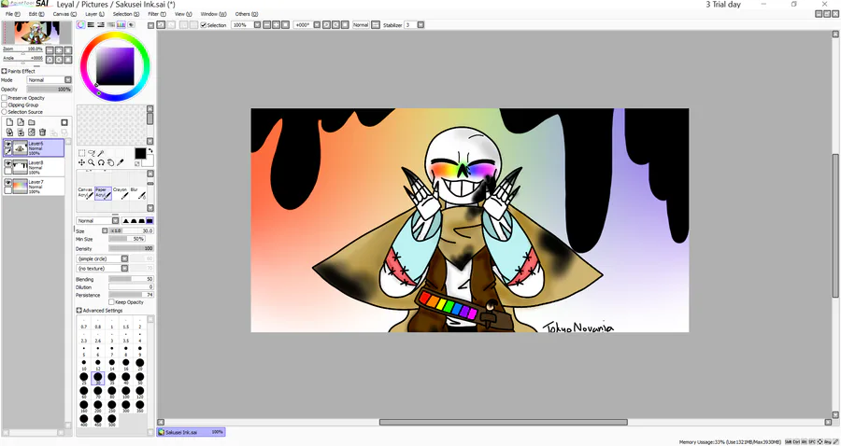Select the Layer8 layer thumbnail

tap(20, 166)
